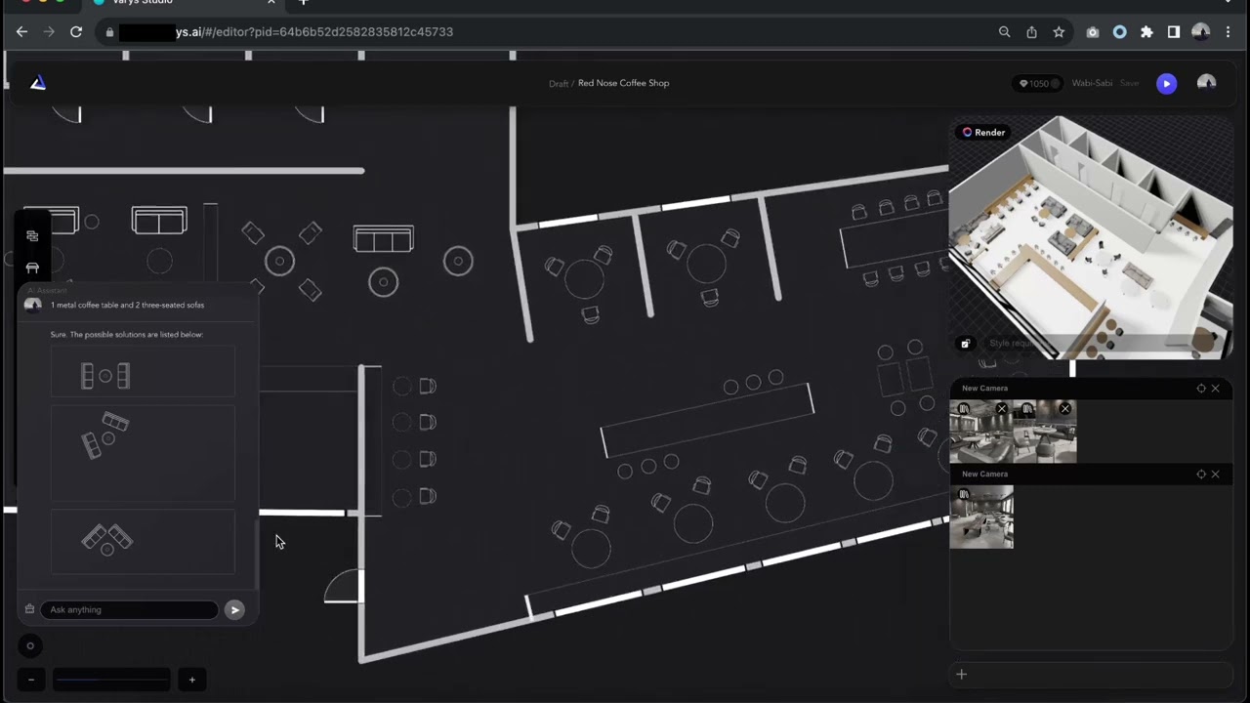Open the furniture library sofa icon

pyautogui.click(x=32, y=268)
